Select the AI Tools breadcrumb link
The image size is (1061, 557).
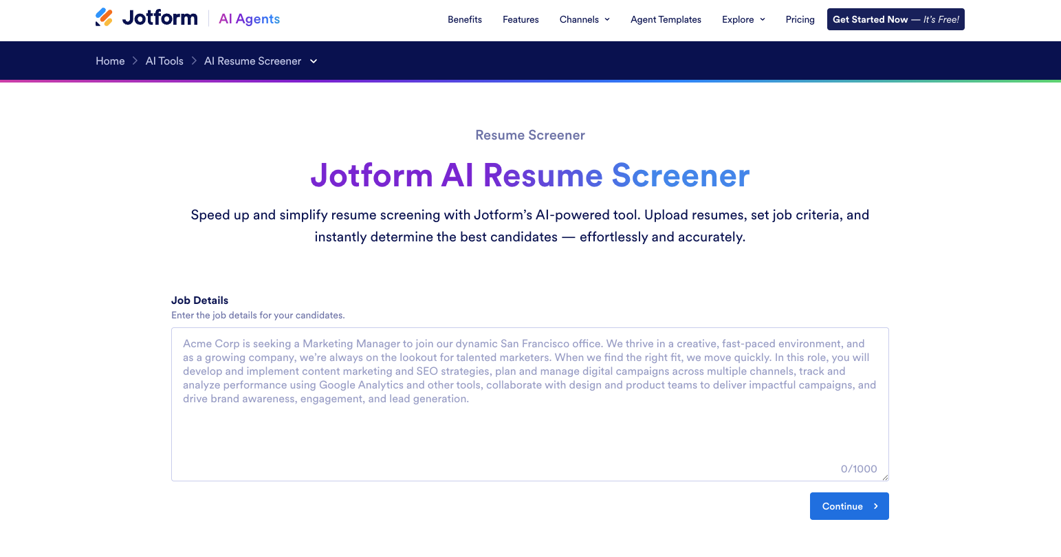click(x=164, y=61)
